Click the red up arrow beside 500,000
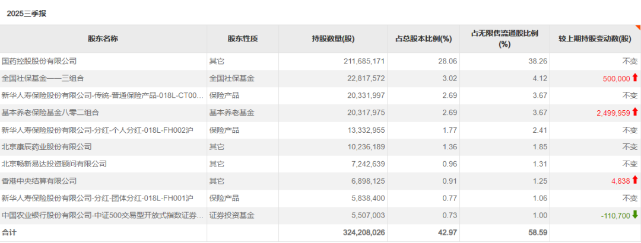The width and height of the screenshot is (641, 243). tap(634, 78)
